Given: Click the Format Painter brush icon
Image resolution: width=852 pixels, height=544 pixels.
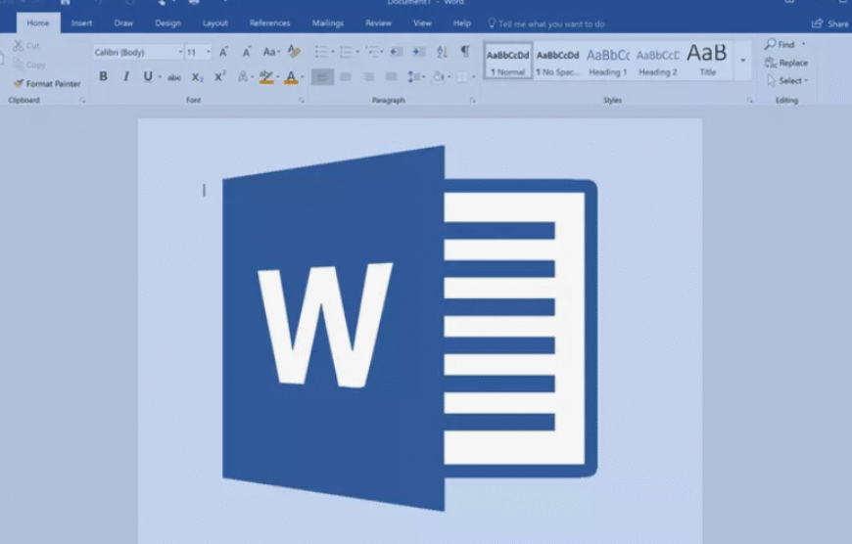Looking at the screenshot, I should click(x=18, y=83).
